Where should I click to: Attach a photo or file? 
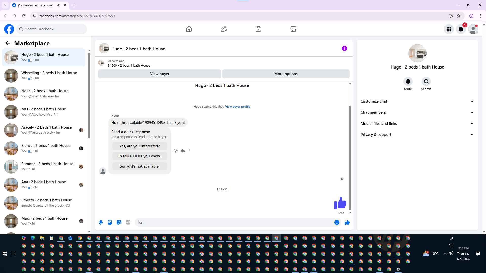[110, 222]
